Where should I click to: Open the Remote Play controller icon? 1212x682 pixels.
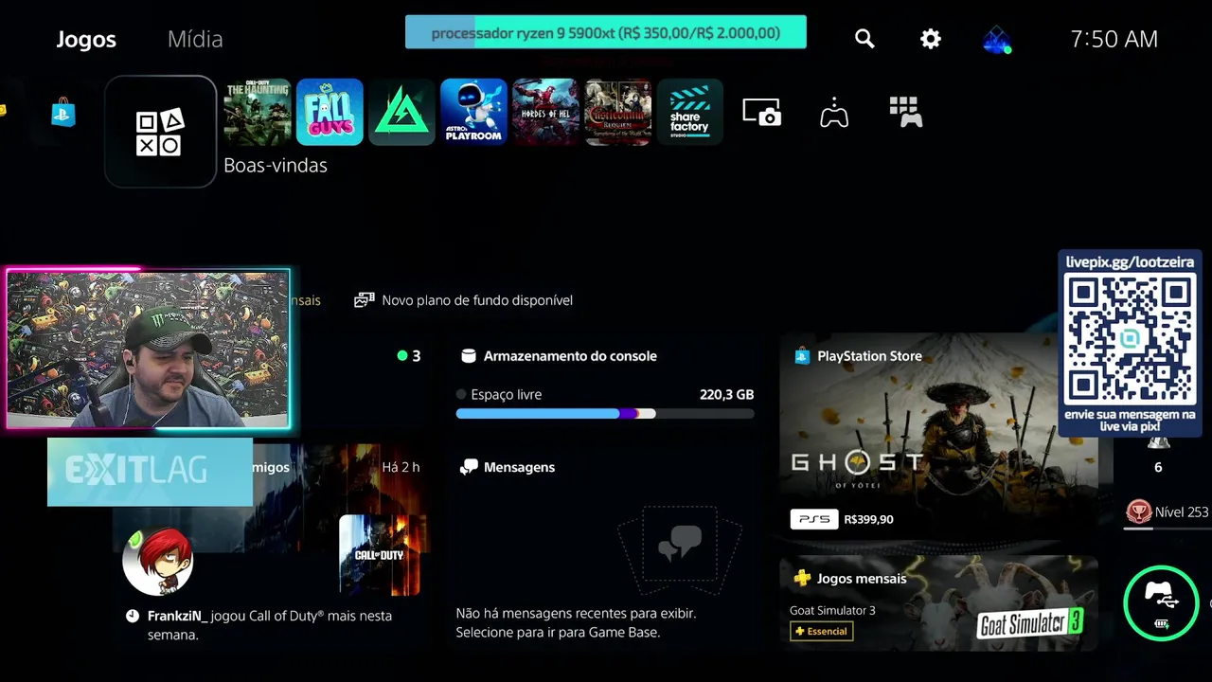point(834,113)
